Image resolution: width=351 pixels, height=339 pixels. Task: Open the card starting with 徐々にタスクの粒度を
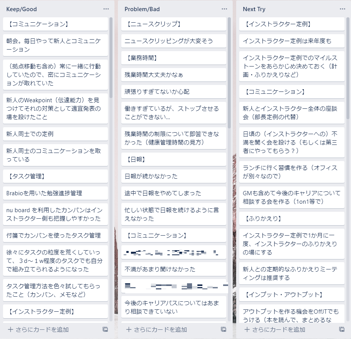pos(55,261)
